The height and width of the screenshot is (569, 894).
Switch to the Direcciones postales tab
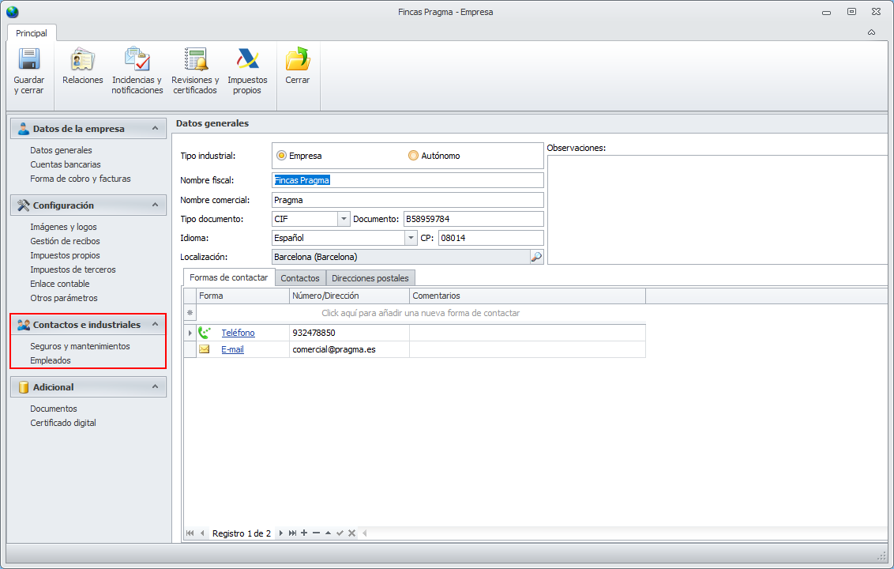tap(370, 278)
